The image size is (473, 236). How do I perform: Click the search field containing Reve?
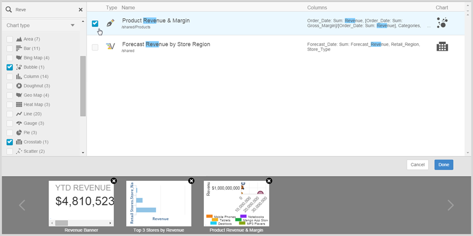[44, 9]
